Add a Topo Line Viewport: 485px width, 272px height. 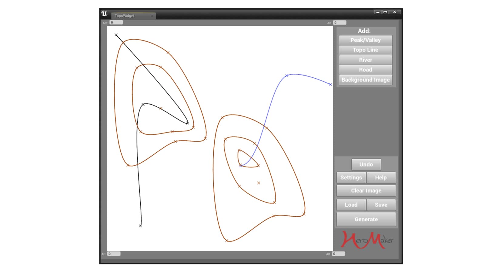(x=365, y=50)
